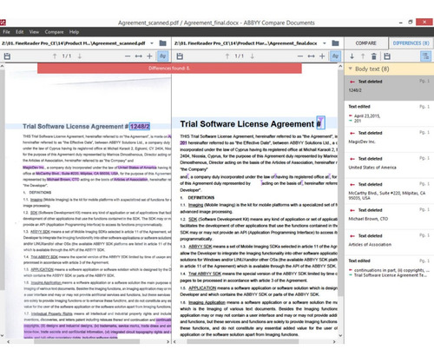Fit right document to width
The image size is (434, 363).
312,56
